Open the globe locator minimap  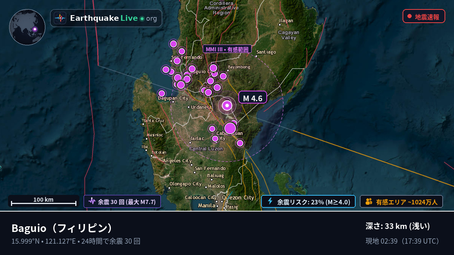pyautogui.click(x=27, y=27)
